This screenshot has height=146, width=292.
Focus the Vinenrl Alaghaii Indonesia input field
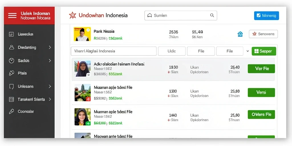click(x=113, y=51)
